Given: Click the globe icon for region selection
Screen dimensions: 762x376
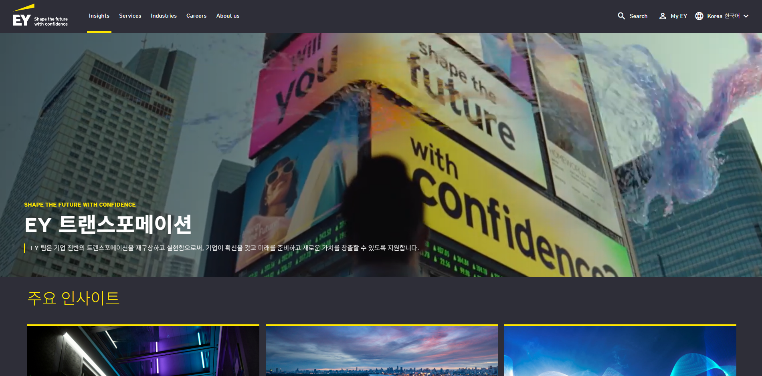Looking at the screenshot, I should click(x=699, y=16).
